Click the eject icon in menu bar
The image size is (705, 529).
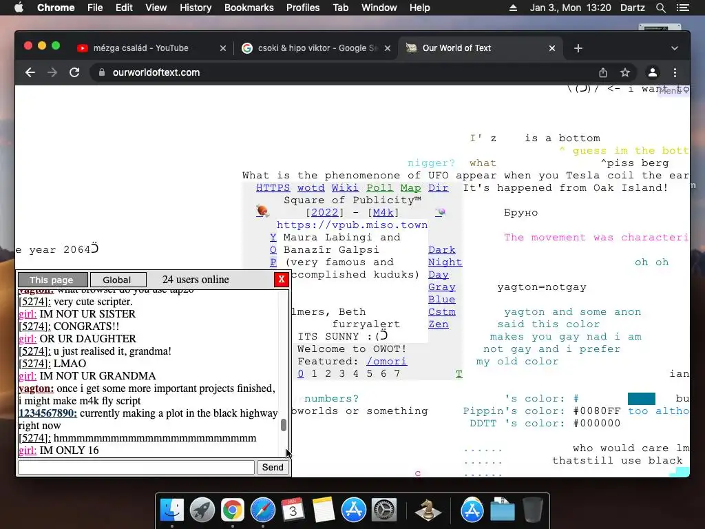(513, 8)
